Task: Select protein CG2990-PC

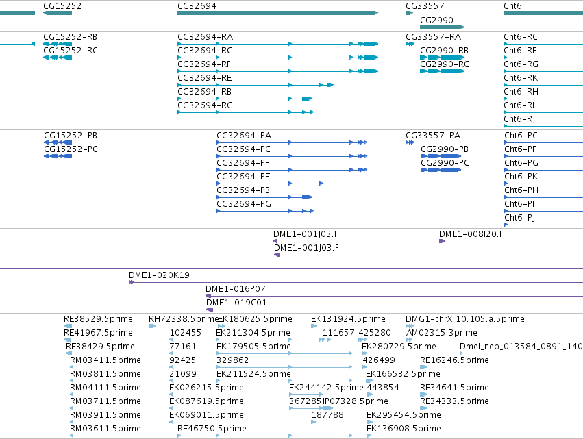Action: 445,163
